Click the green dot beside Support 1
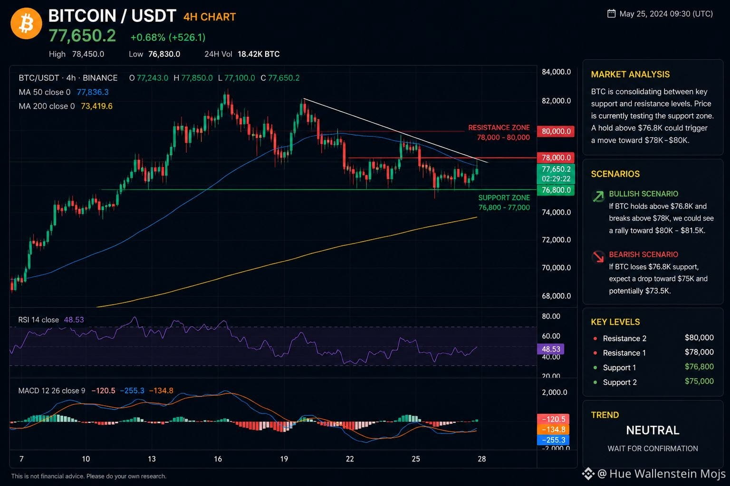This screenshot has height=486, width=730. click(x=595, y=368)
